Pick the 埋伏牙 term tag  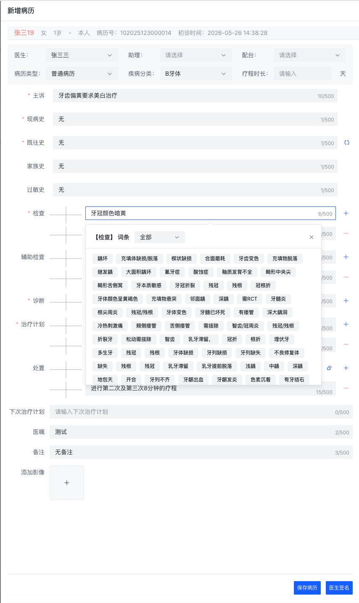[282, 339]
